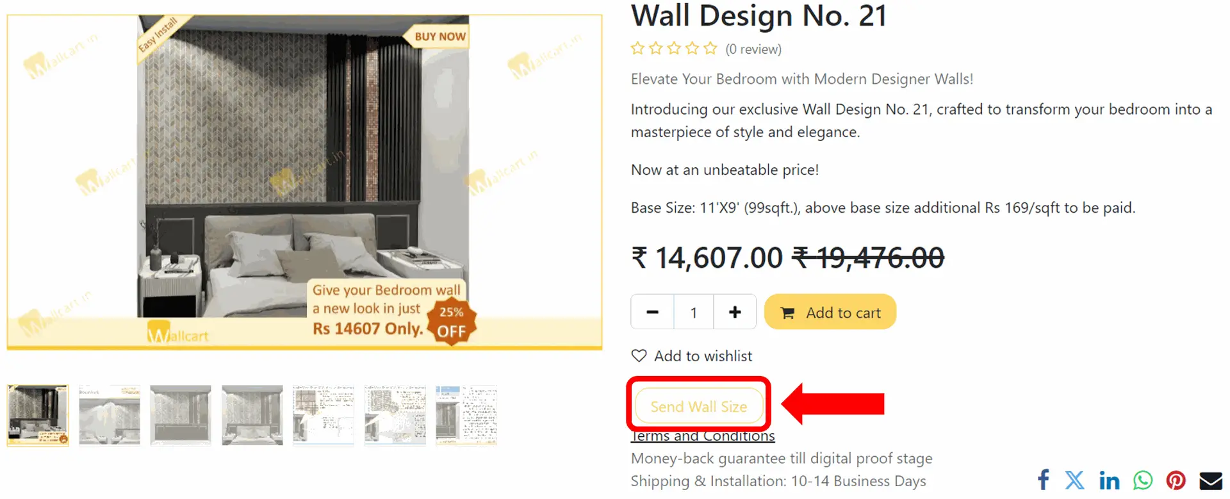Rate product with fifth star
This screenshot has height=499, width=1230.
(x=710, y=48)
